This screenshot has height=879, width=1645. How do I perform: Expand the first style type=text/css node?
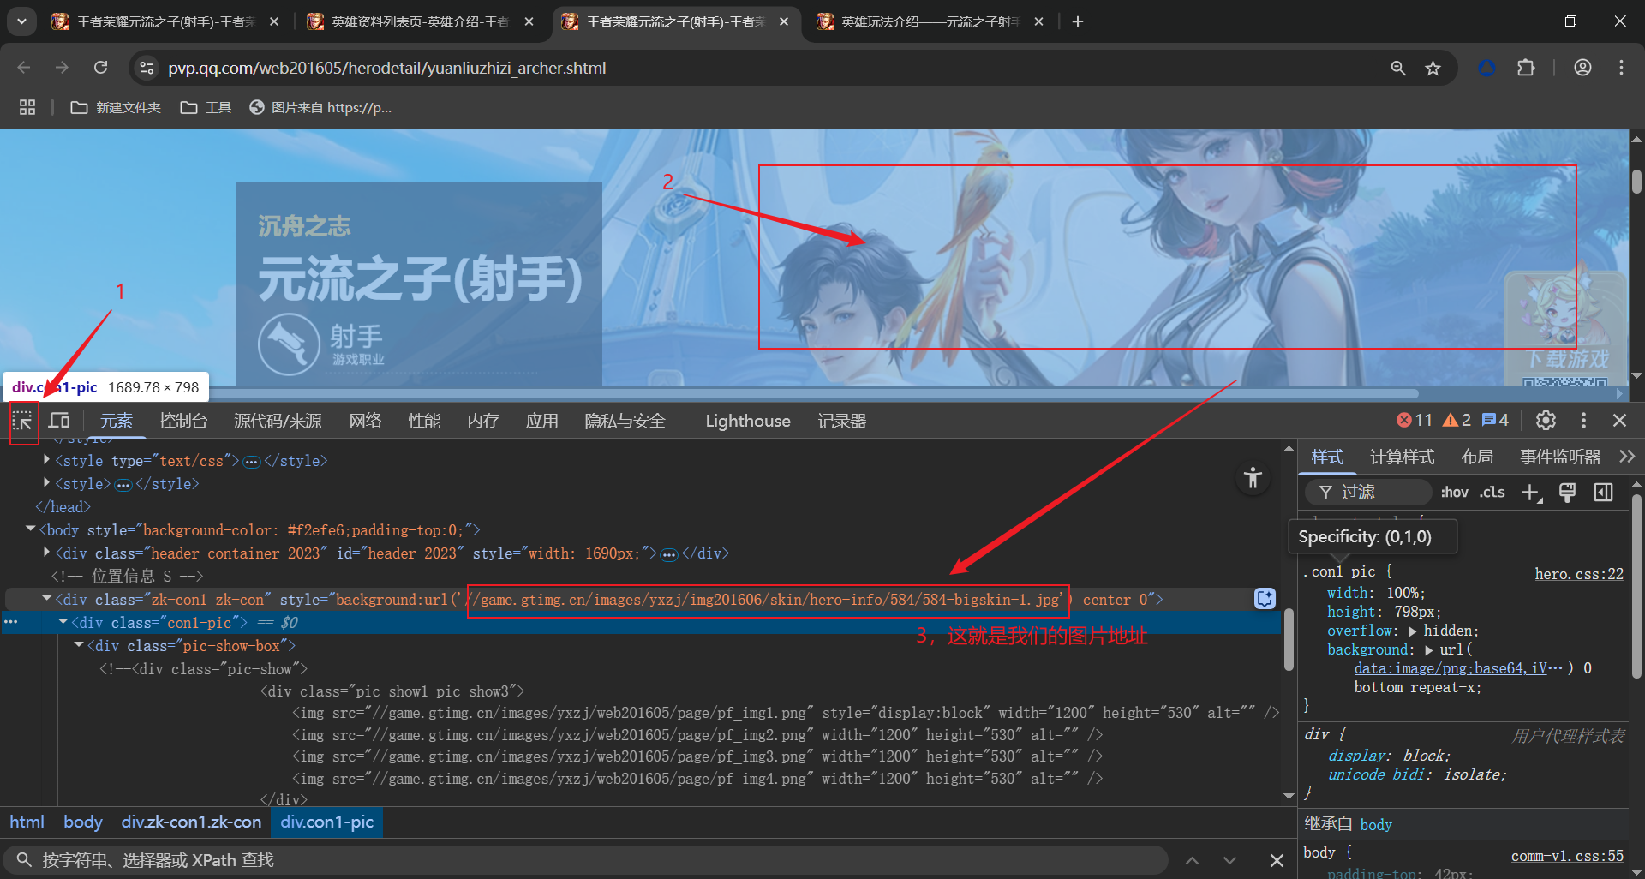[46, 460]
